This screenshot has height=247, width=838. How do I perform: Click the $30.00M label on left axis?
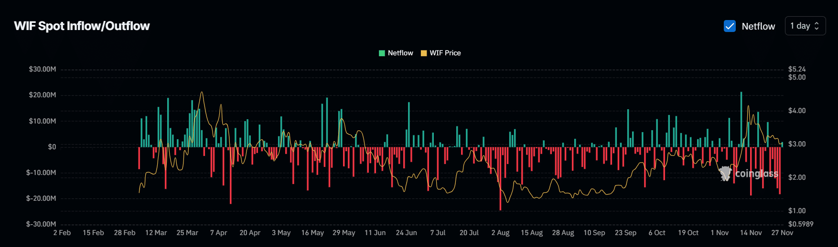click(42, 69)
